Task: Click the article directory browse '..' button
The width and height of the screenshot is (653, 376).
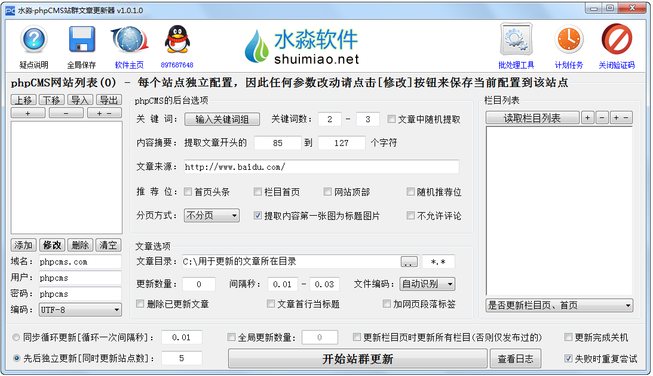Action: 409,262
